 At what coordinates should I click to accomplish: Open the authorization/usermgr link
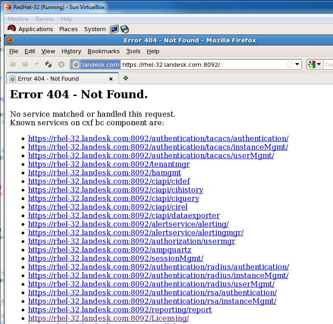tap(132, 241)
